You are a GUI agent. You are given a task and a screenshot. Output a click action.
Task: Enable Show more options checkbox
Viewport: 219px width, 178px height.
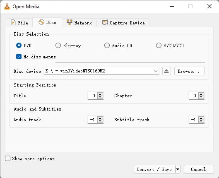[x=7, y=159]
